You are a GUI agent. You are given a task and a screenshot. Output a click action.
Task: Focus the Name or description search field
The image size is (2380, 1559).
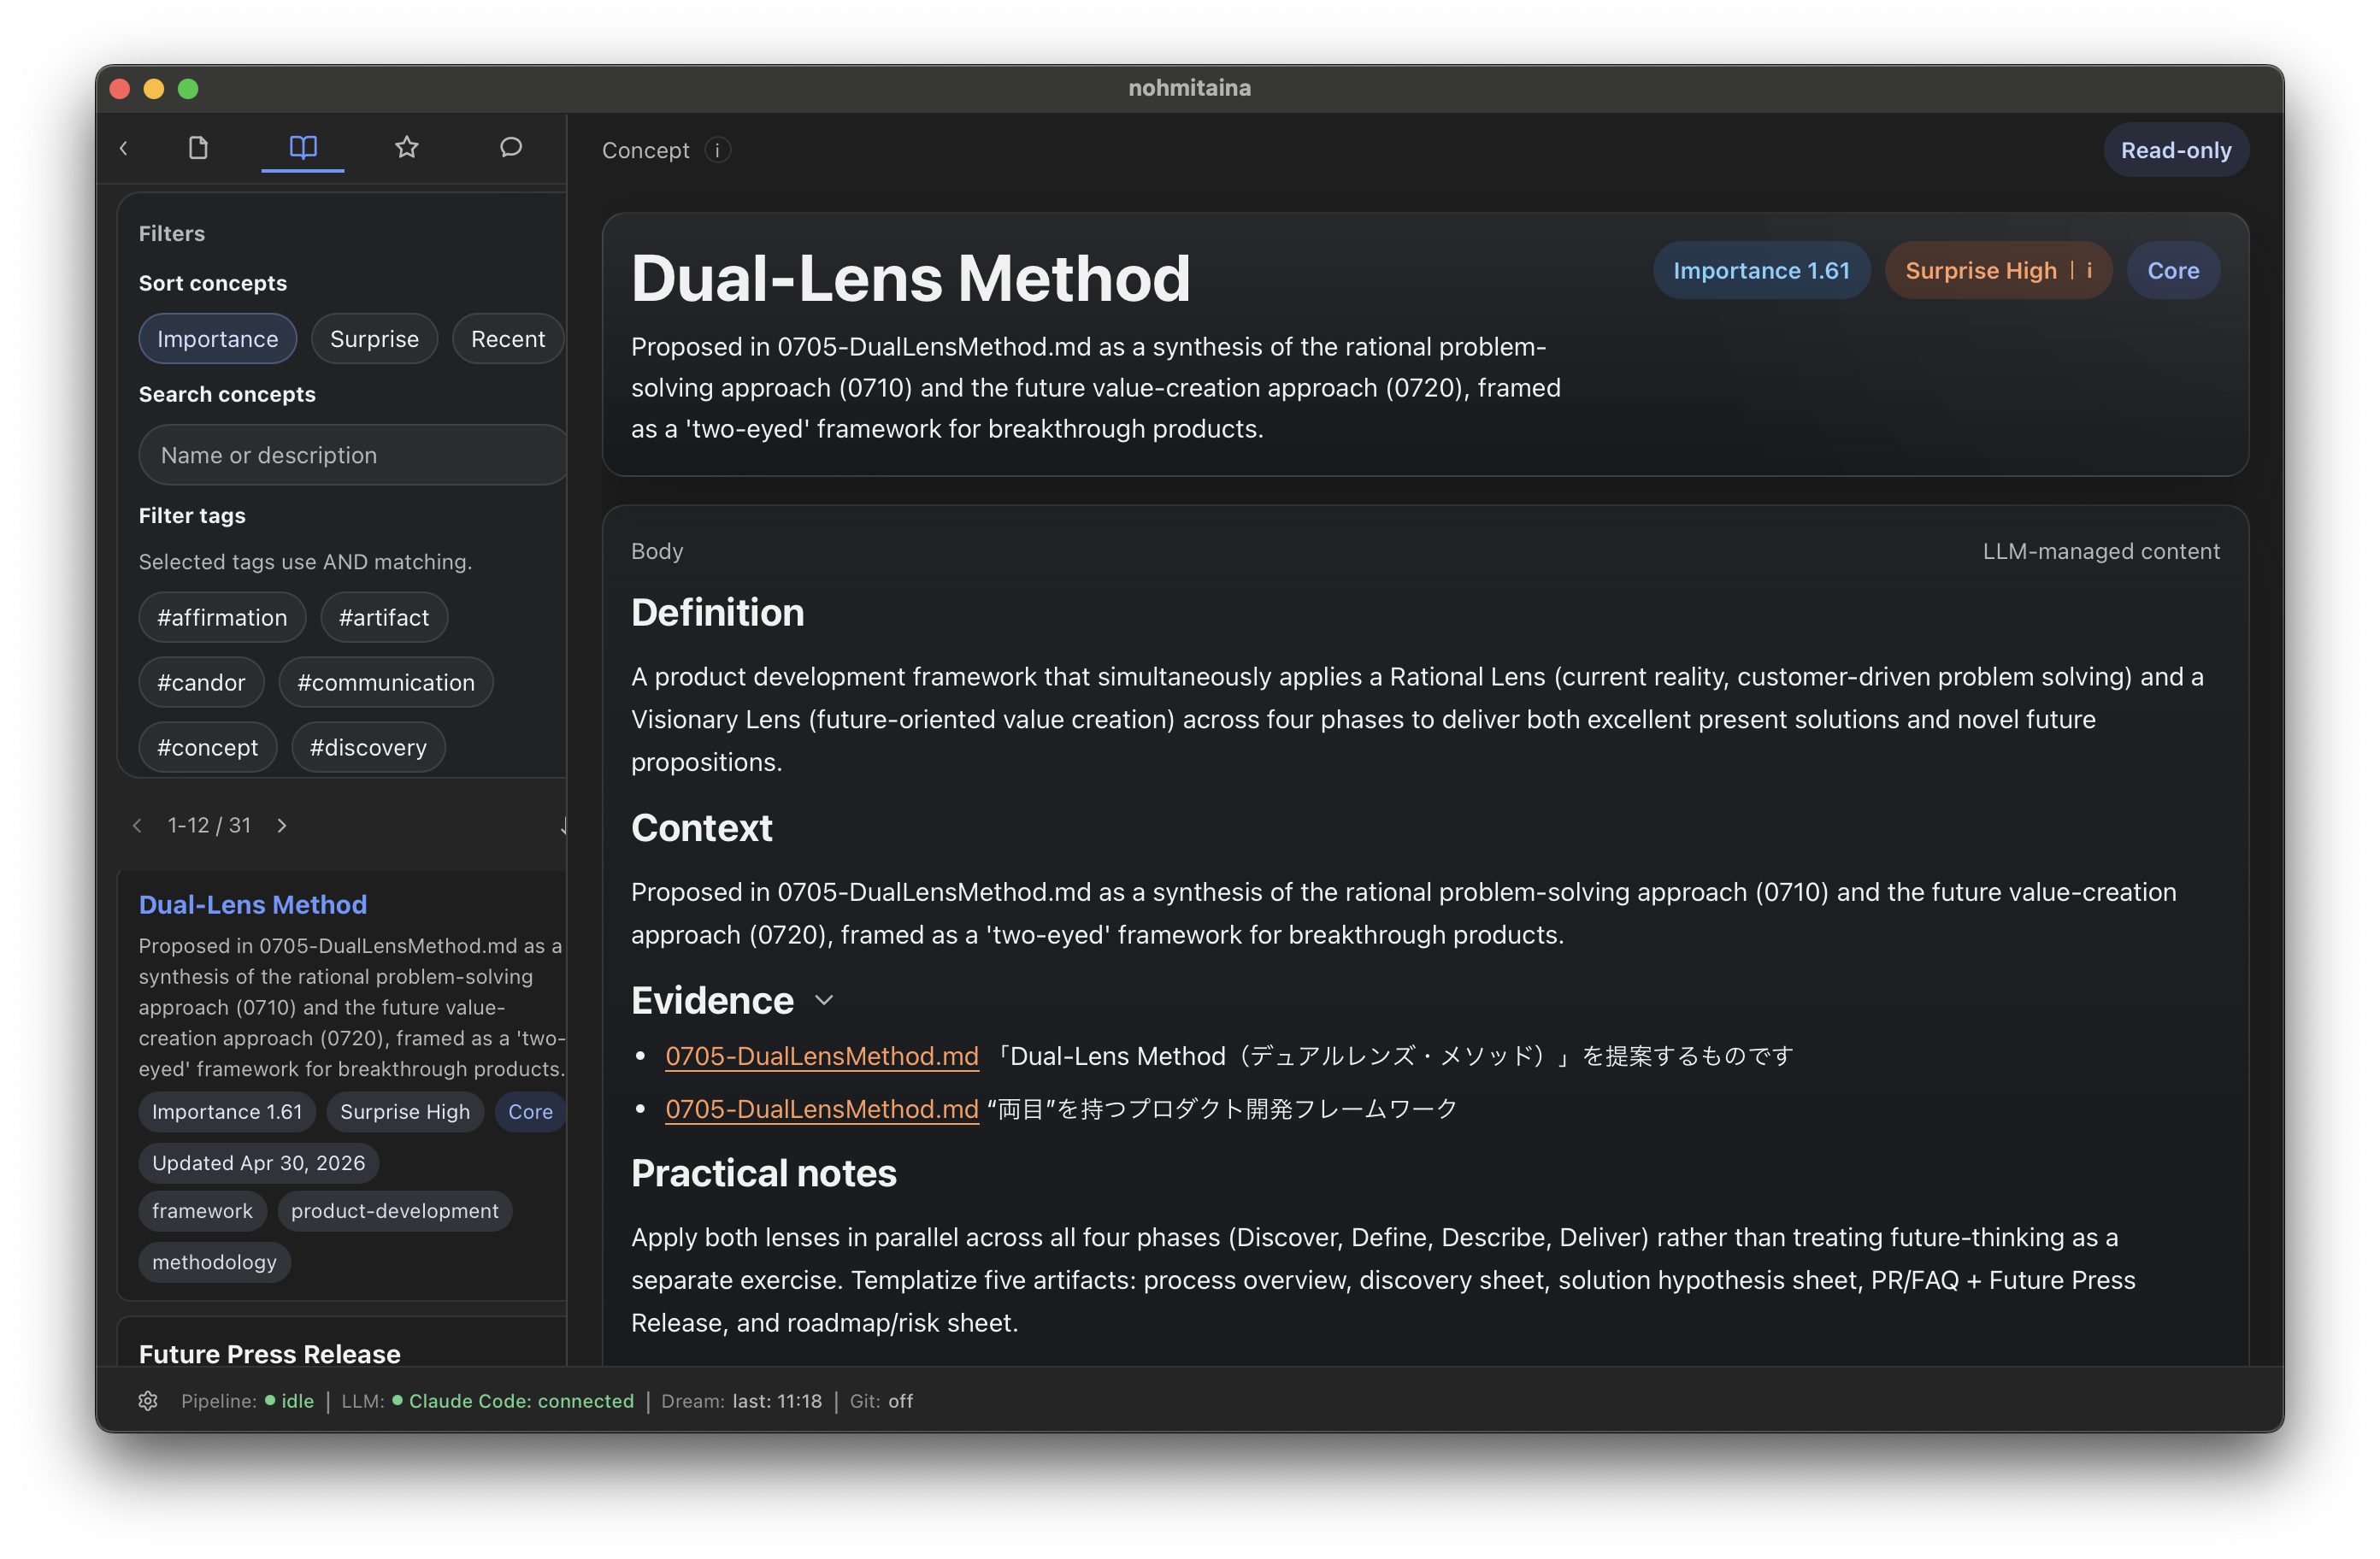point(353,455)
